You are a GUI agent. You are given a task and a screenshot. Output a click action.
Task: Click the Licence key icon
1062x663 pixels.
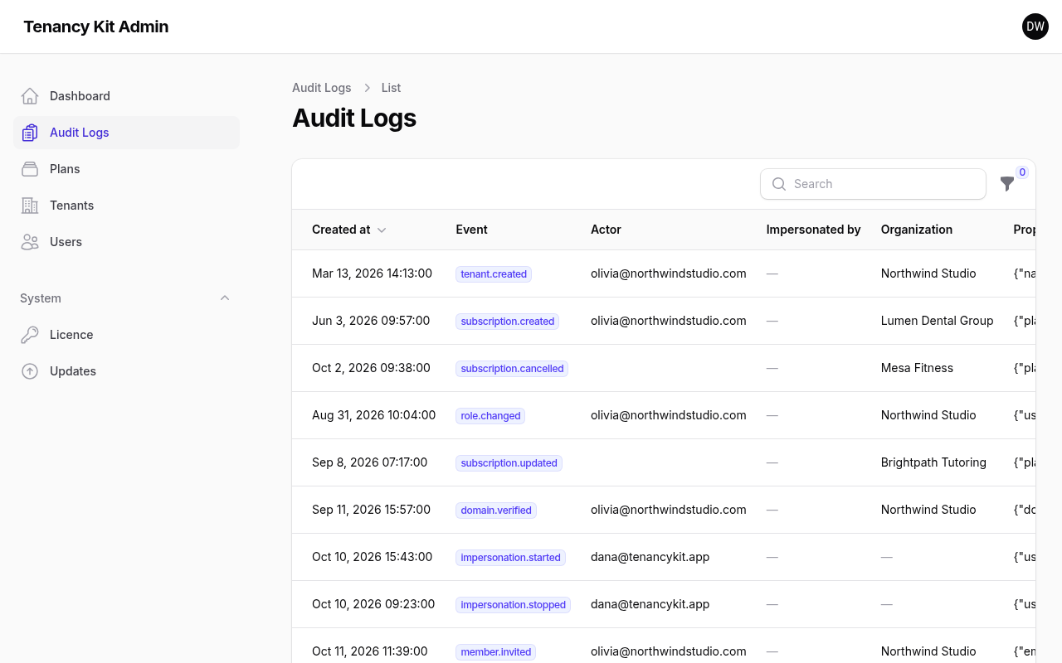tap(30, 335)
